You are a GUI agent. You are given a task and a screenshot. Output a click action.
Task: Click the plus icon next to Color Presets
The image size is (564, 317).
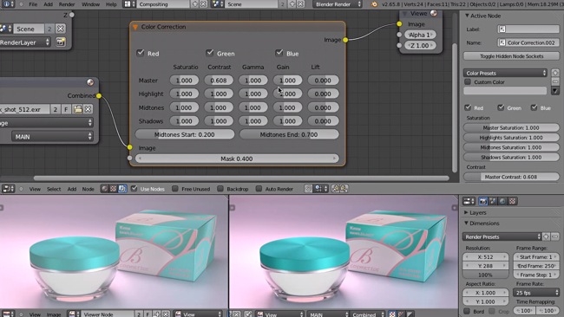(x=555, y=73)
